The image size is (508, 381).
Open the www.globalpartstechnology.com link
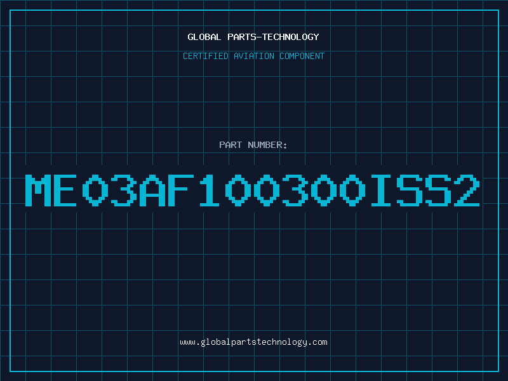click(x=253, y=342)
